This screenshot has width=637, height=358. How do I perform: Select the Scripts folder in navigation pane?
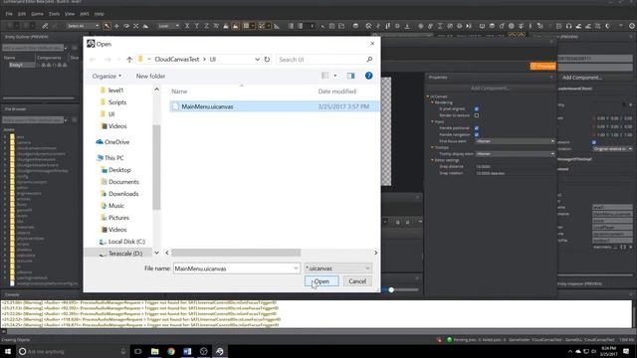click(x=117, y=102)
